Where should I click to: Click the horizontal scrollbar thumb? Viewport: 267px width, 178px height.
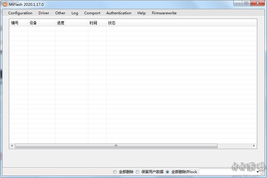coord(115,146)
